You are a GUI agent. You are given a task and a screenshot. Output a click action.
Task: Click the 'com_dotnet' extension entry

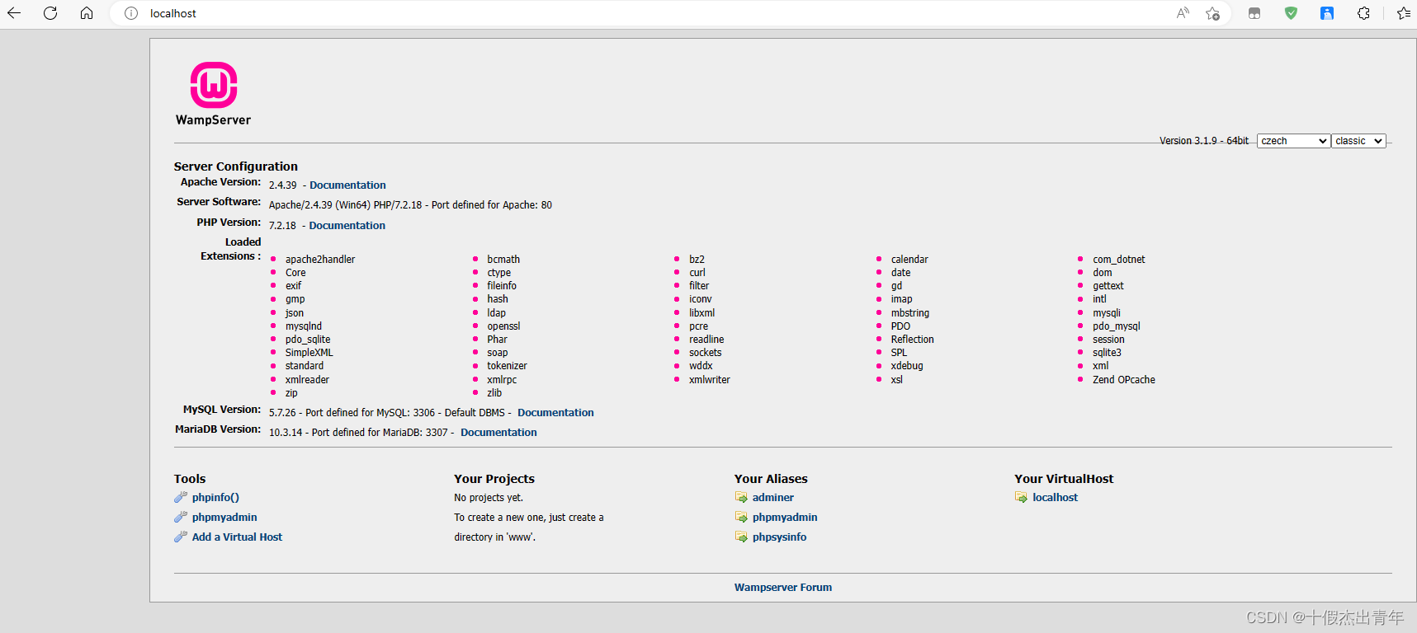point(1119,260)
